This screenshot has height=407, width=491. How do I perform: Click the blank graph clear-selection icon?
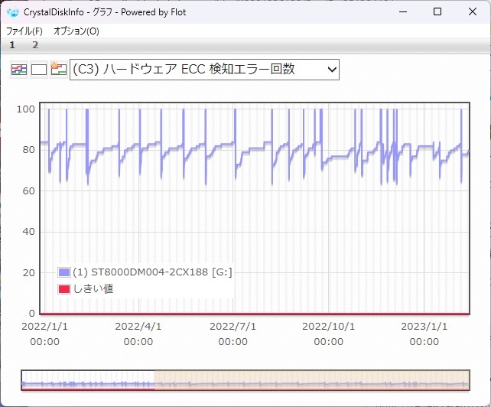tap(39, 70)
